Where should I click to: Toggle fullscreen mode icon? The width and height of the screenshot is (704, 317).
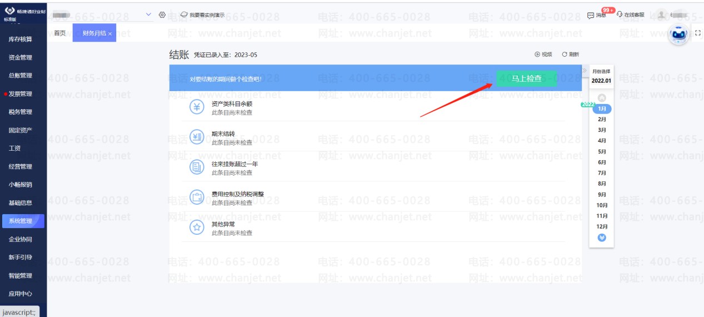(x=698, y=33)
